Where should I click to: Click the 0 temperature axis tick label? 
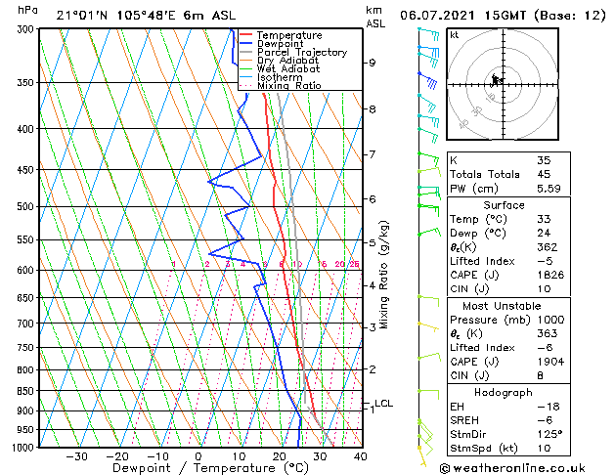click(198, 457)
